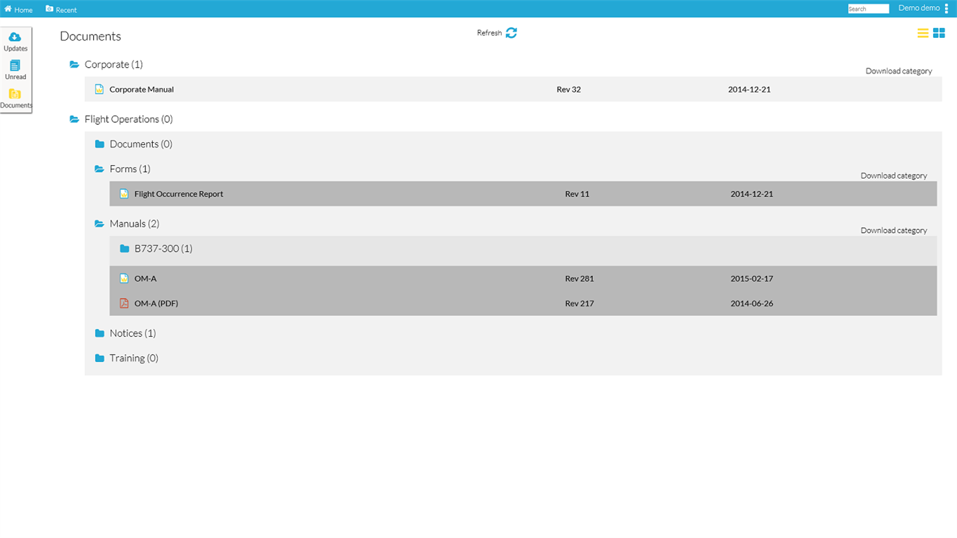
Task: Select the Documents sidebar icon
Action: coord(15,94)
